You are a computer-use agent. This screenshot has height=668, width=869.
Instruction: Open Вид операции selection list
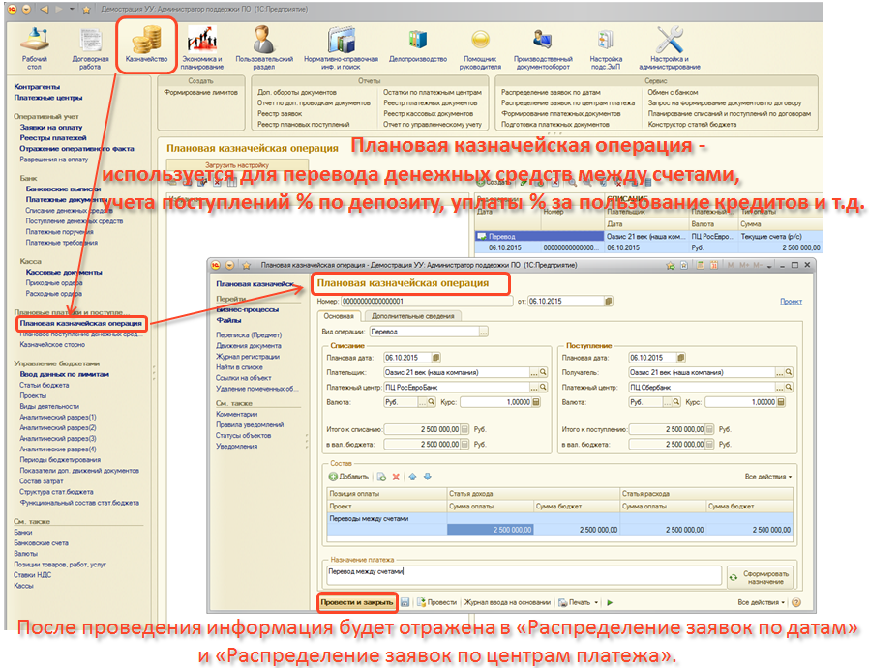[x=483, y=331]
